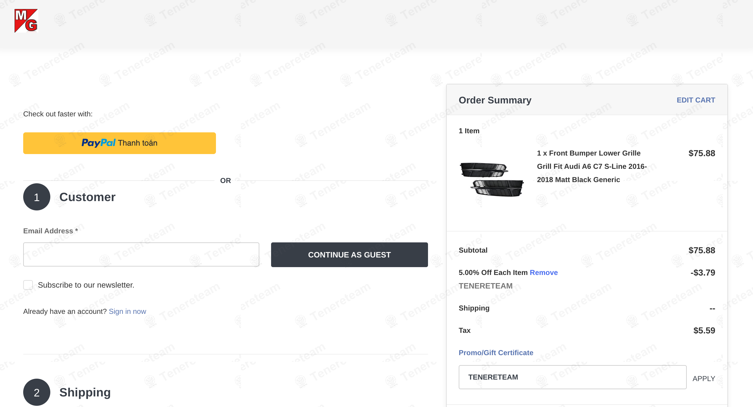Click CONTINUE AS GUEST button
This screenshot has width=753, height=407.
pos(349,255)
